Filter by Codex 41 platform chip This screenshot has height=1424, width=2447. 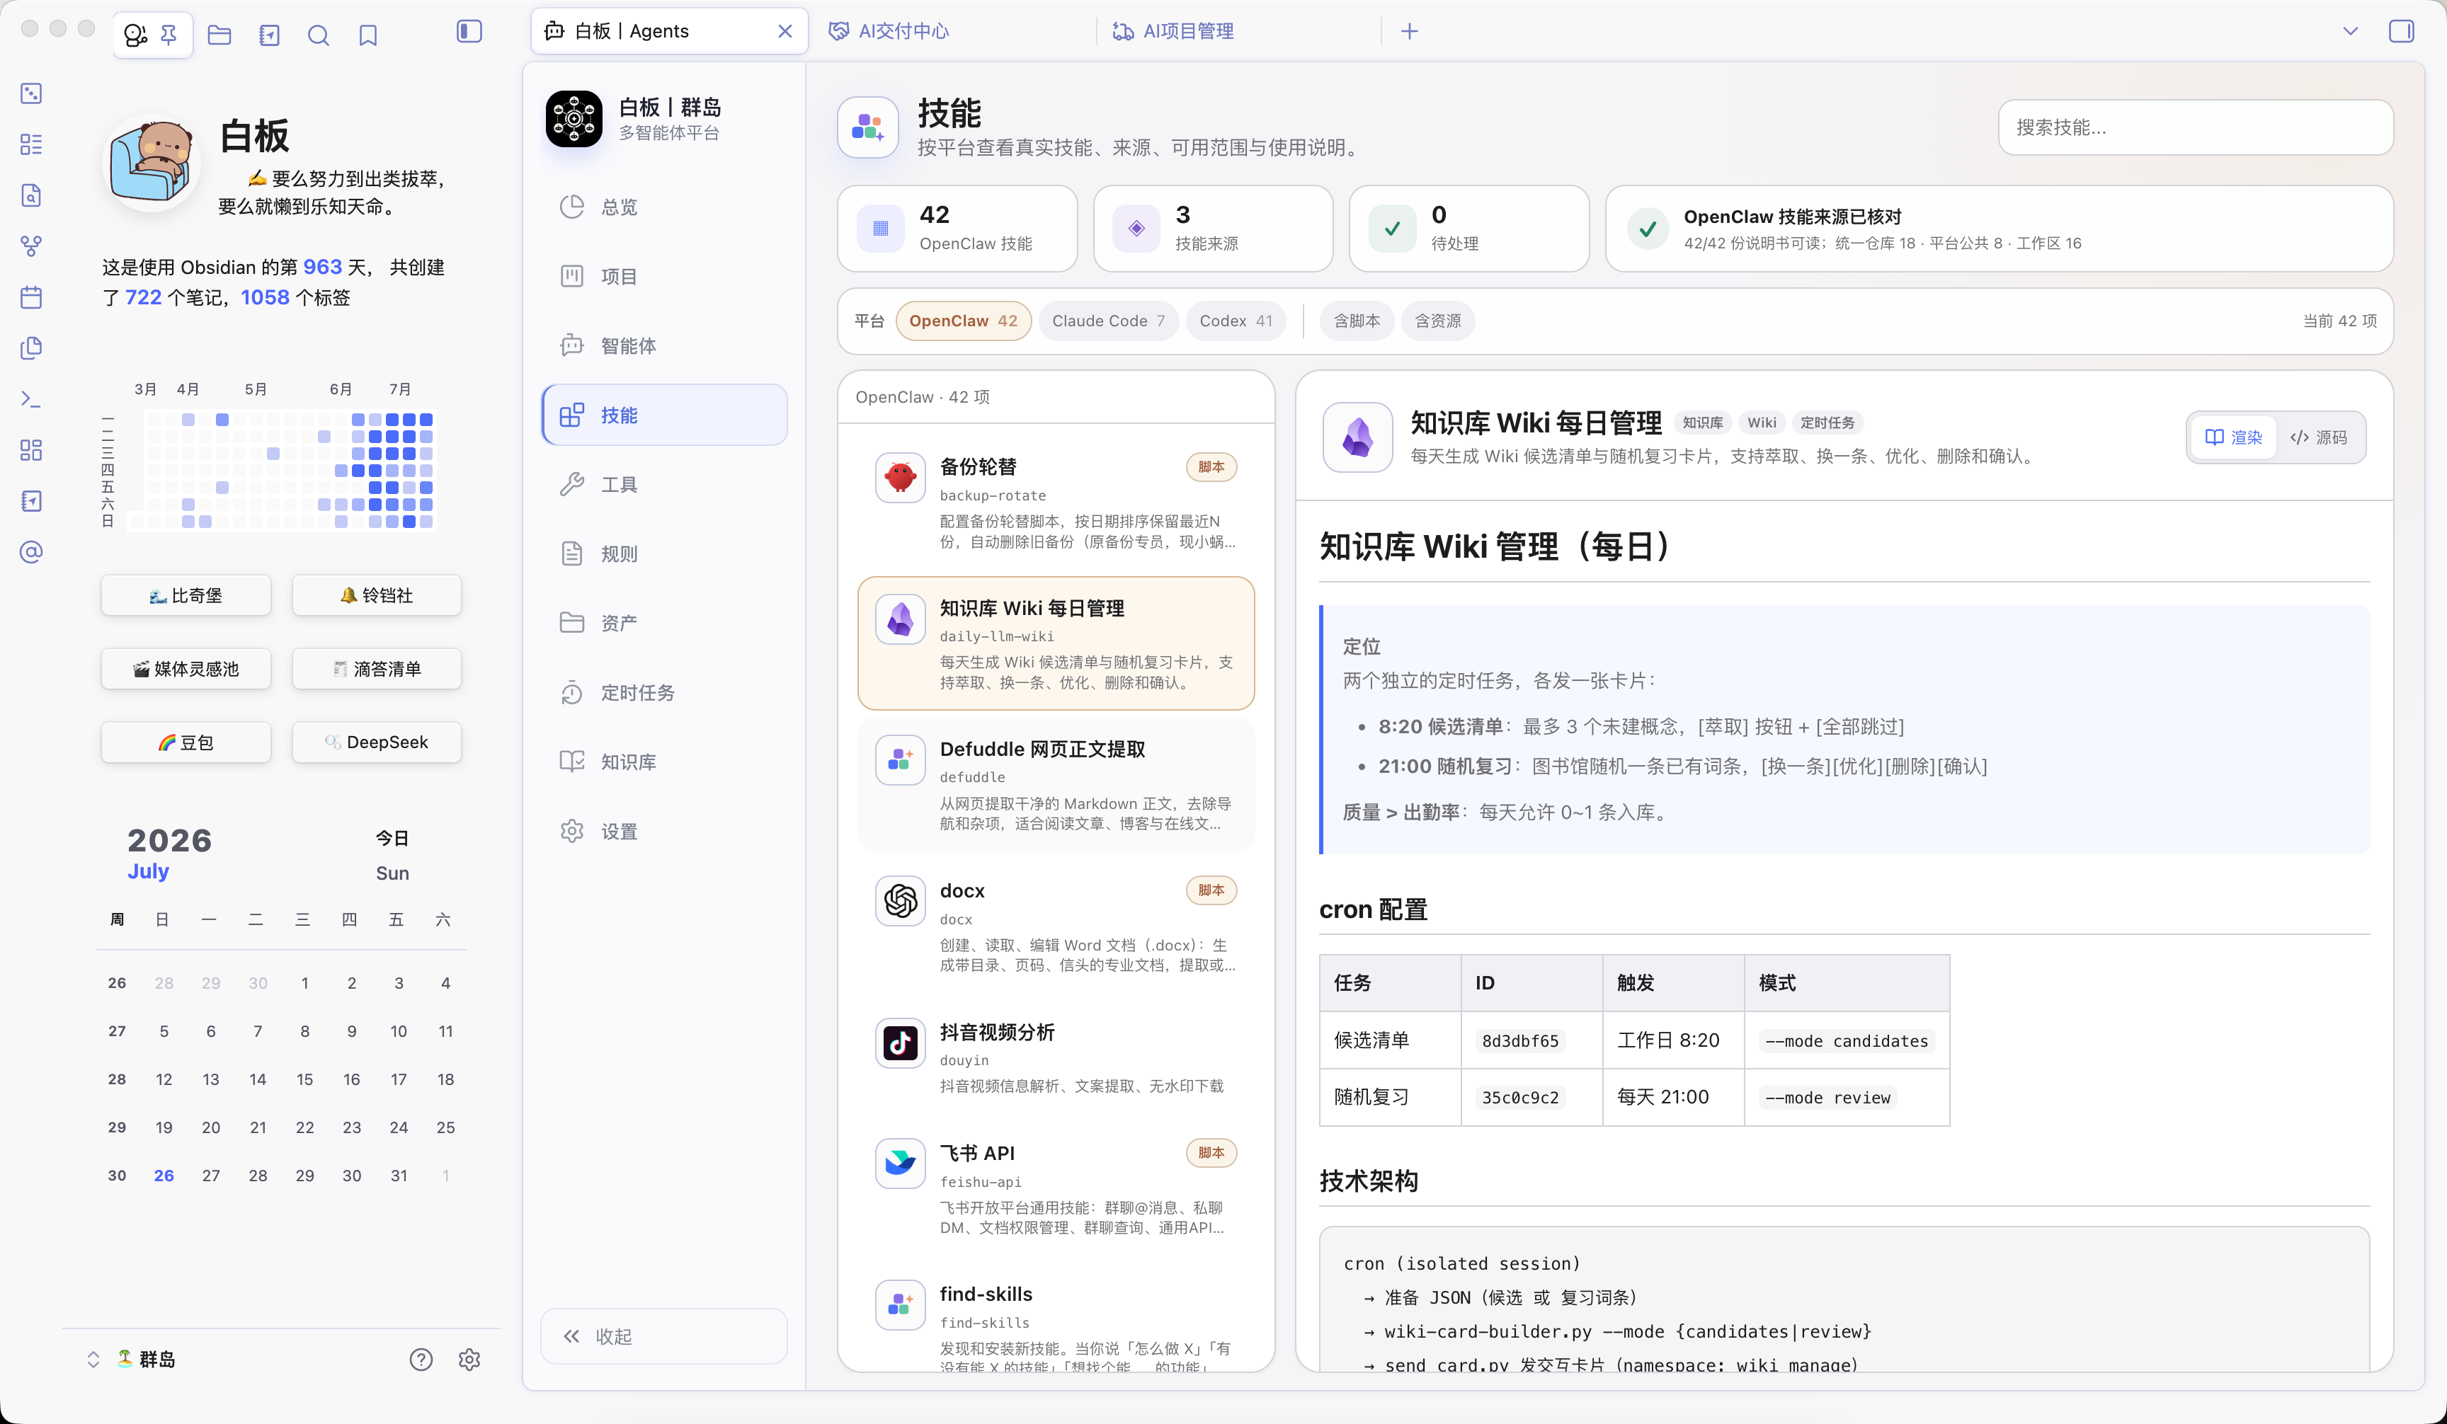coord(1235,321)
